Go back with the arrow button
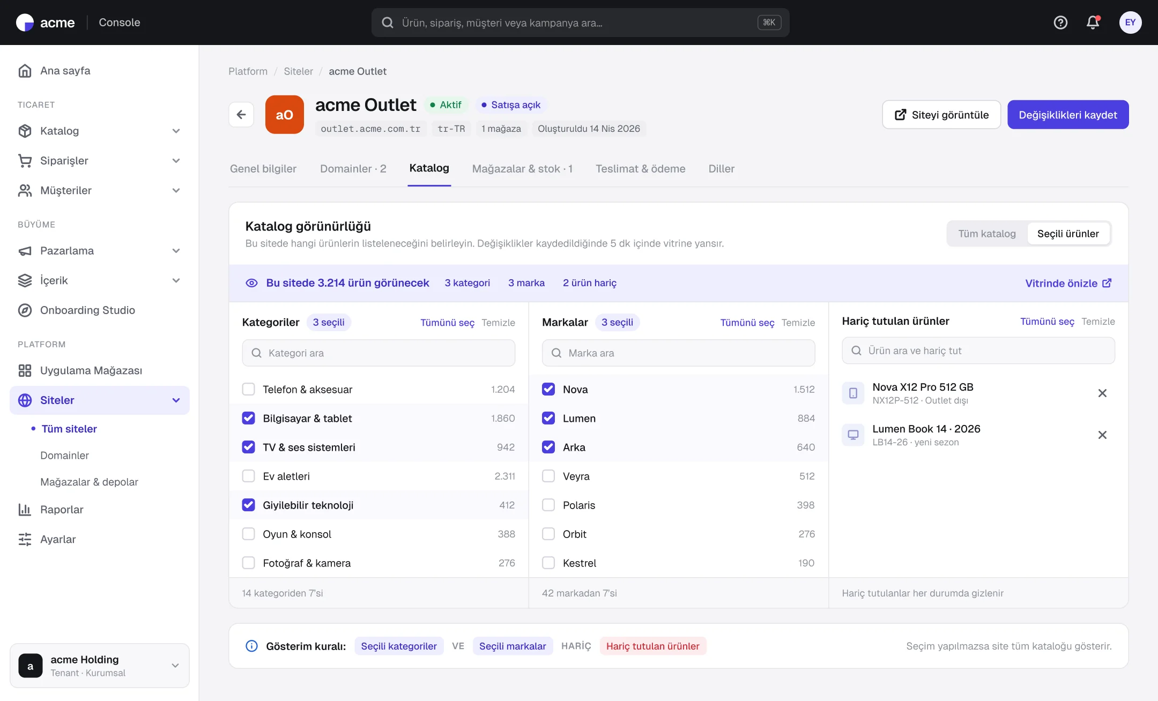 241,115
